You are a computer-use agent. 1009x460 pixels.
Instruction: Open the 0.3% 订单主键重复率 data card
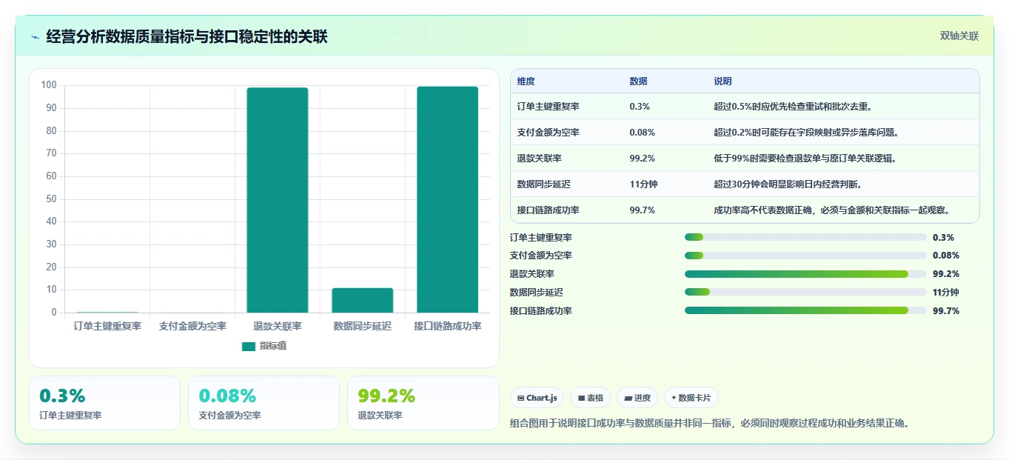click(x=104, y=403)
